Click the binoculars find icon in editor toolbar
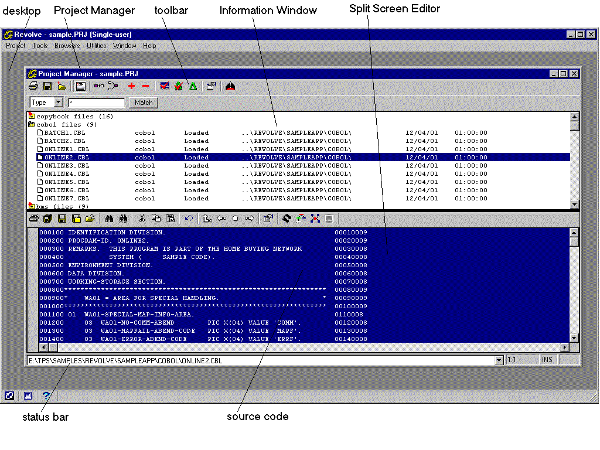 [109, 219]
